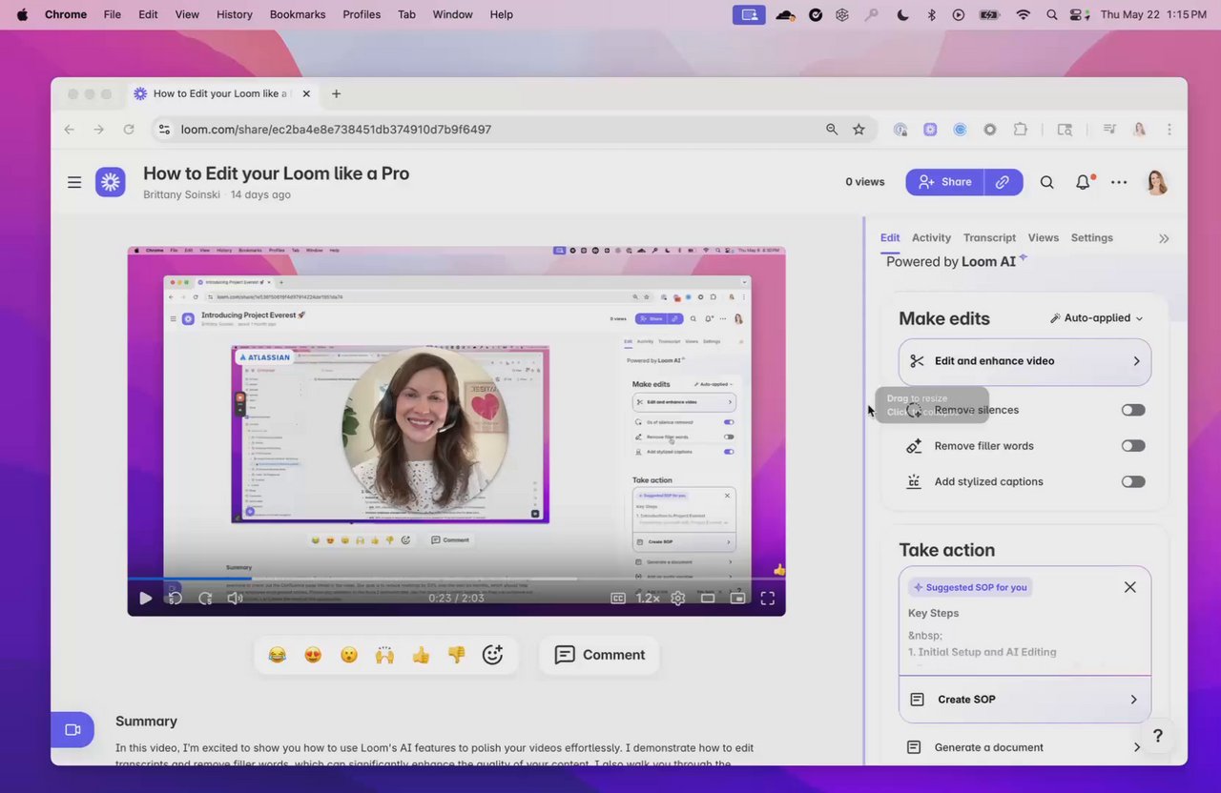
Task: Open the help question mark button
Action: tap(1157, 736)
